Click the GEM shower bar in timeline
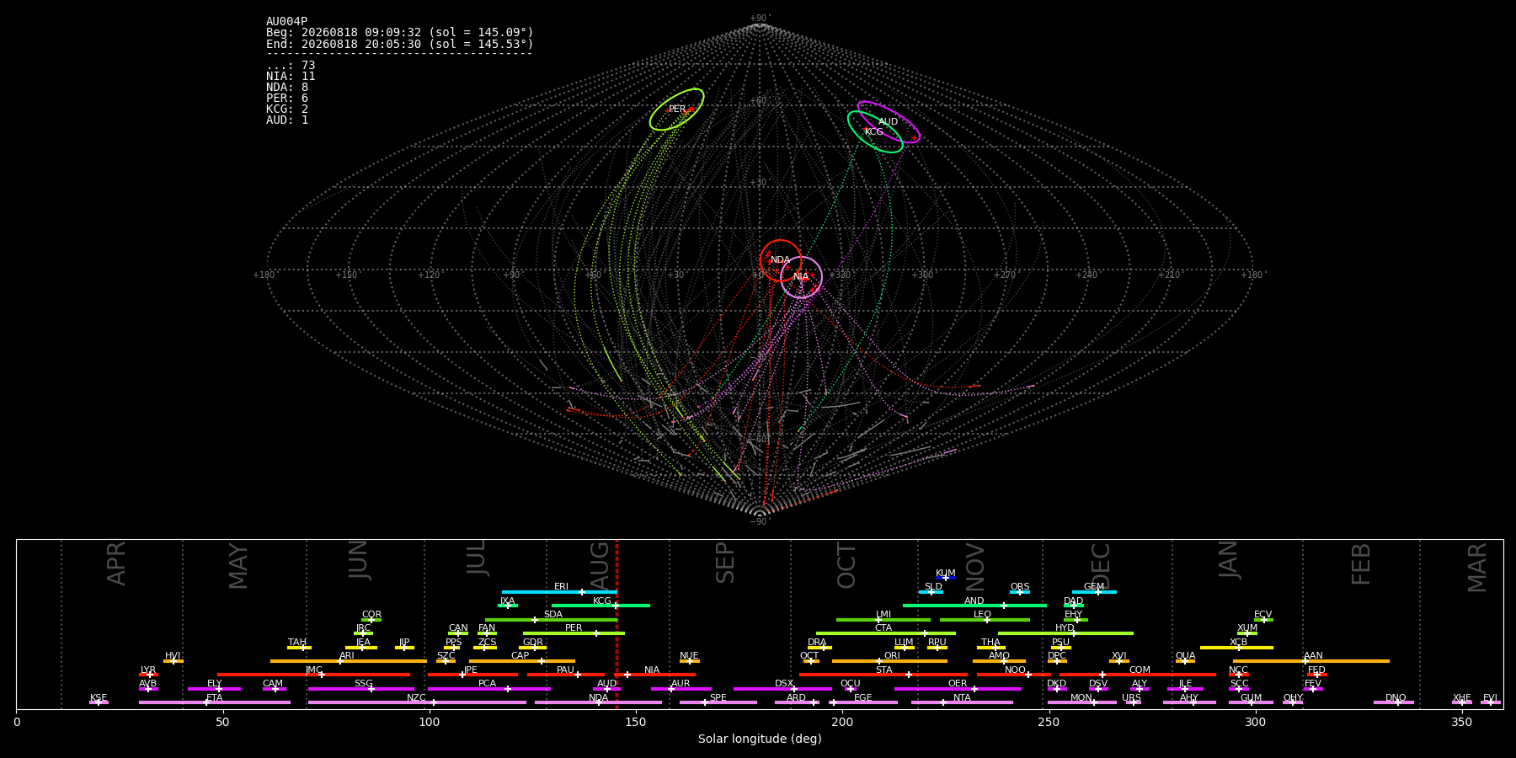The height and width of the screenshot is (758, 1516). point(1094,592)
